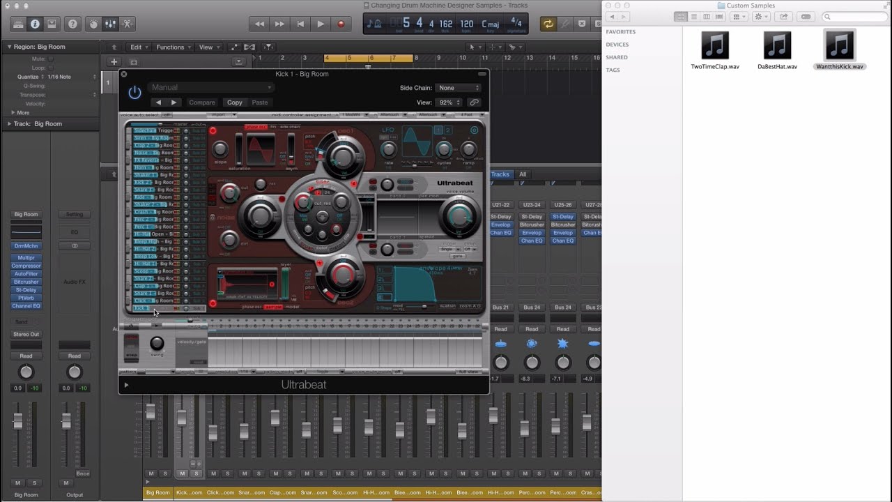Select the Crash - Big Room voice row

pyautogui.click(x=153, y=212)
